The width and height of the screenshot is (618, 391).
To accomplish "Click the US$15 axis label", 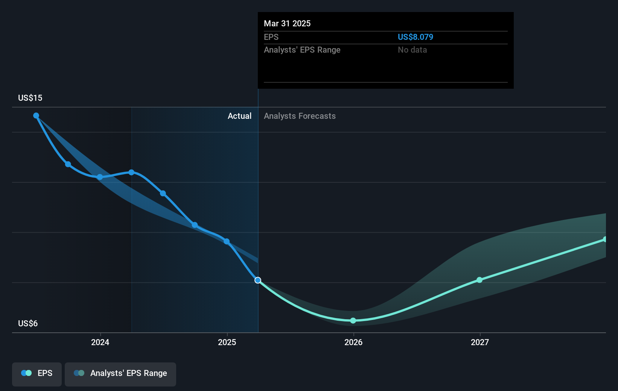I will click(30, 98).
